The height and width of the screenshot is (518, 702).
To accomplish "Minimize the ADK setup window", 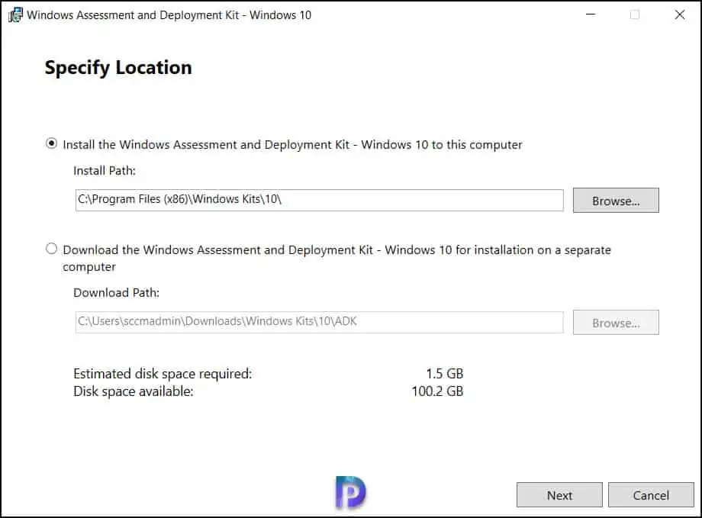I will tap(591, 14).
